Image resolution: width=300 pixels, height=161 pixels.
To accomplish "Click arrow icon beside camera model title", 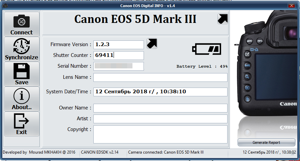I will [222, 19].
